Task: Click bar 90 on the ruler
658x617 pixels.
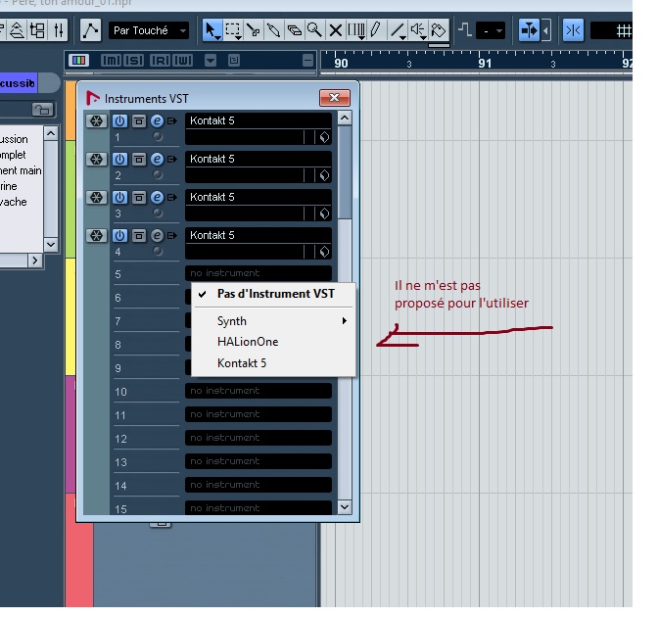Action: click(x=341, y=63)
